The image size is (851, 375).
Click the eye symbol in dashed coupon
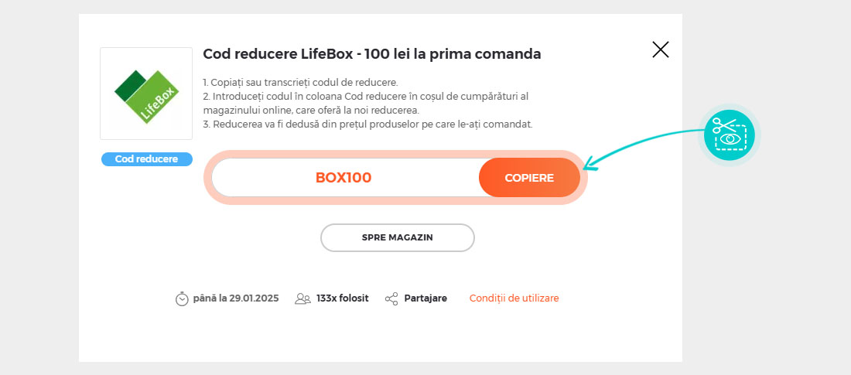pyautogui.click(x=731, y=138)
